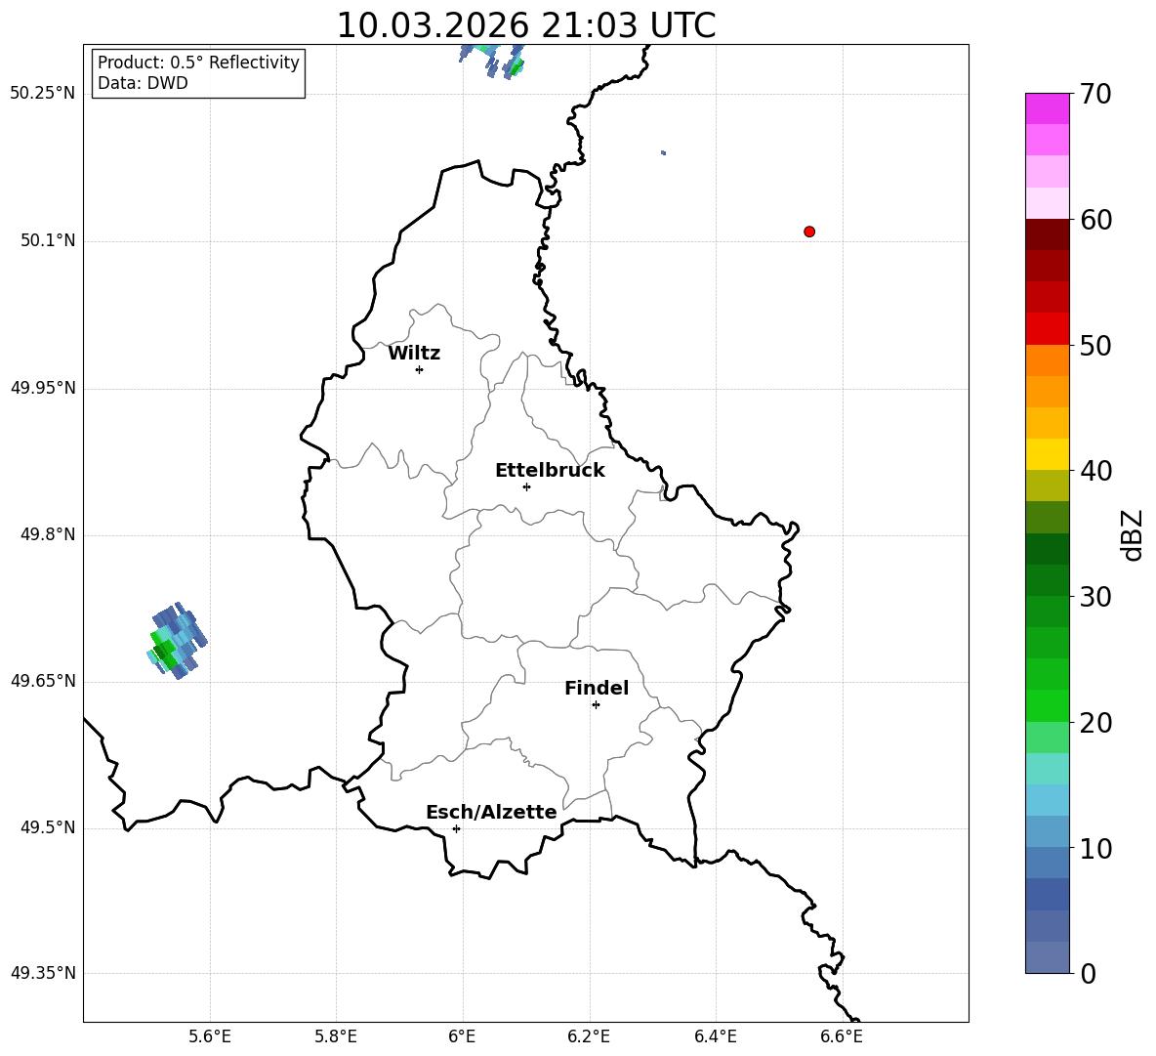
Task: Click the red dot marker east of Luxembourg
Action: [809, 232]
